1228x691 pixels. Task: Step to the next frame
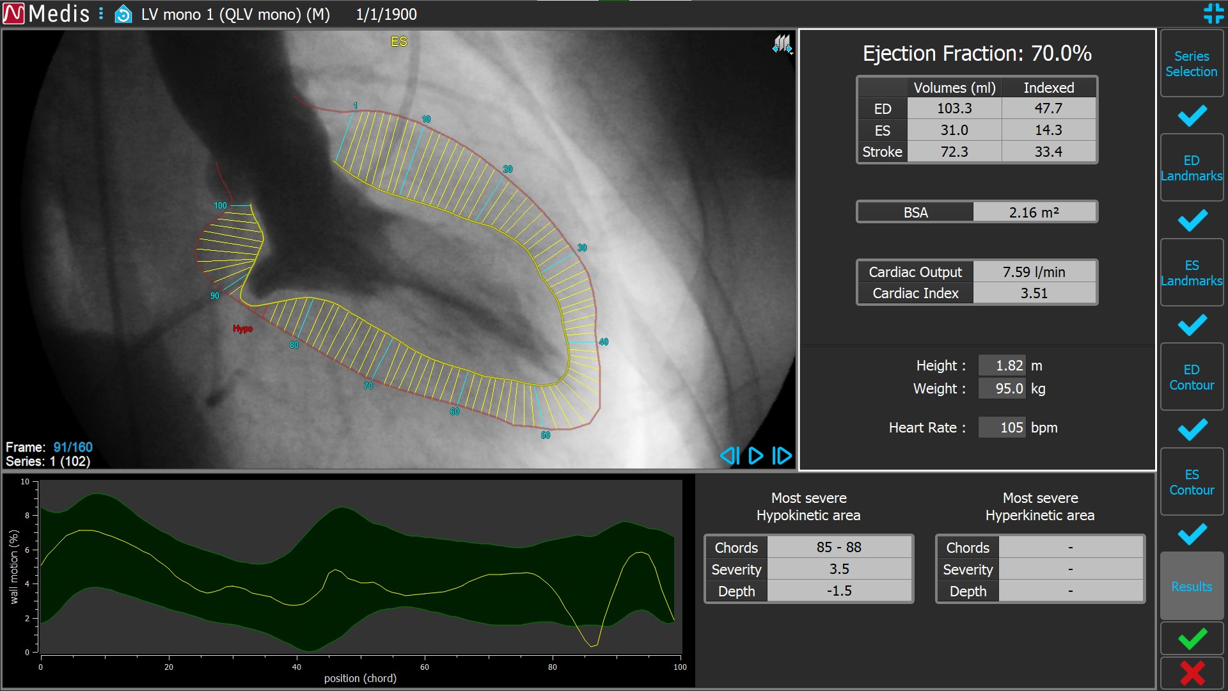click(x=782, y=456)
